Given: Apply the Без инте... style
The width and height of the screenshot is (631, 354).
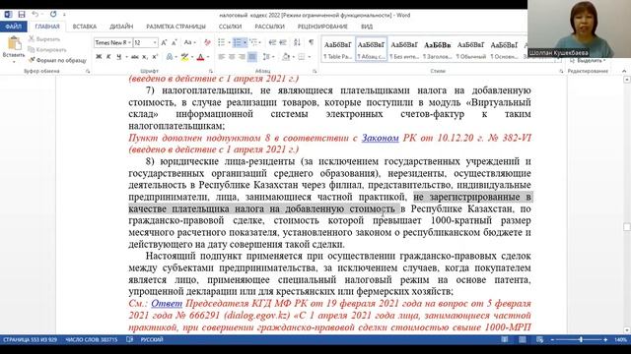Looking at the screenshot, I should click(x=404, y=50).
